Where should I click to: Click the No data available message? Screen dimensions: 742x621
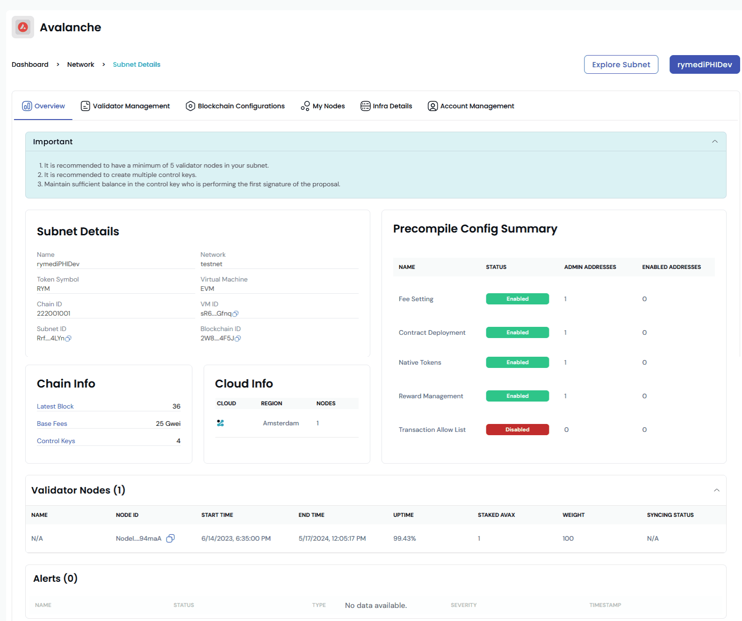(x=376, y=606)
